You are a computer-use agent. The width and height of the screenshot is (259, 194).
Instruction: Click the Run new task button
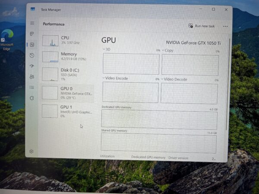(x=202, y=26)
